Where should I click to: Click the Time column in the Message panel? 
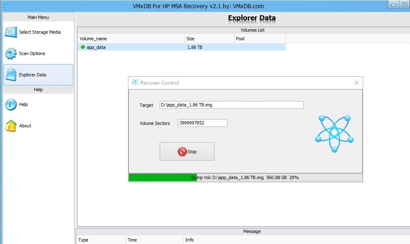pos(154,240)
